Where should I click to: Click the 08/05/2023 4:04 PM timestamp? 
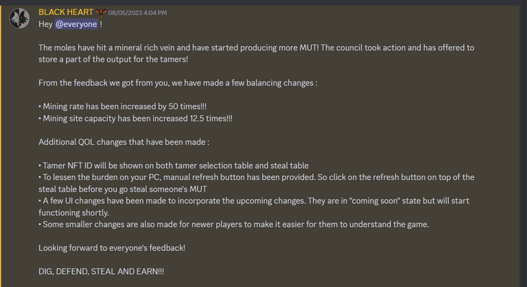click(137, 13)
